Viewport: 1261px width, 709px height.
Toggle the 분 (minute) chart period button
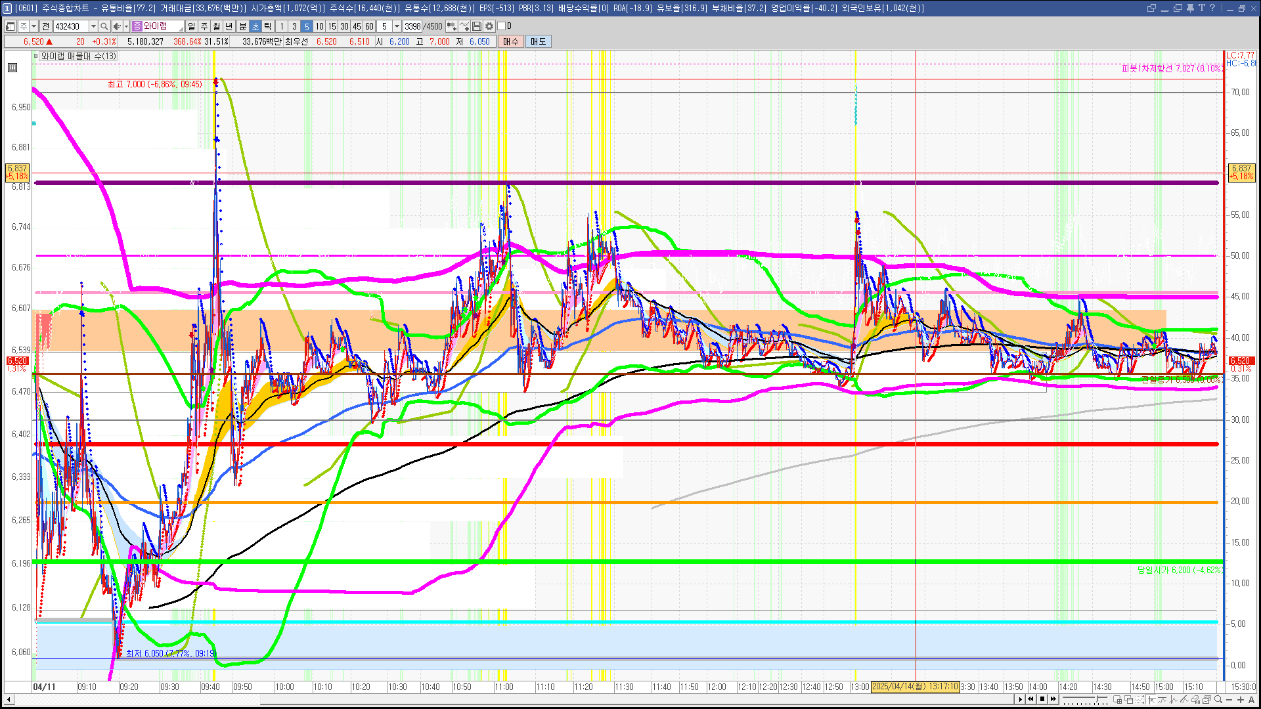pos(242,26)
